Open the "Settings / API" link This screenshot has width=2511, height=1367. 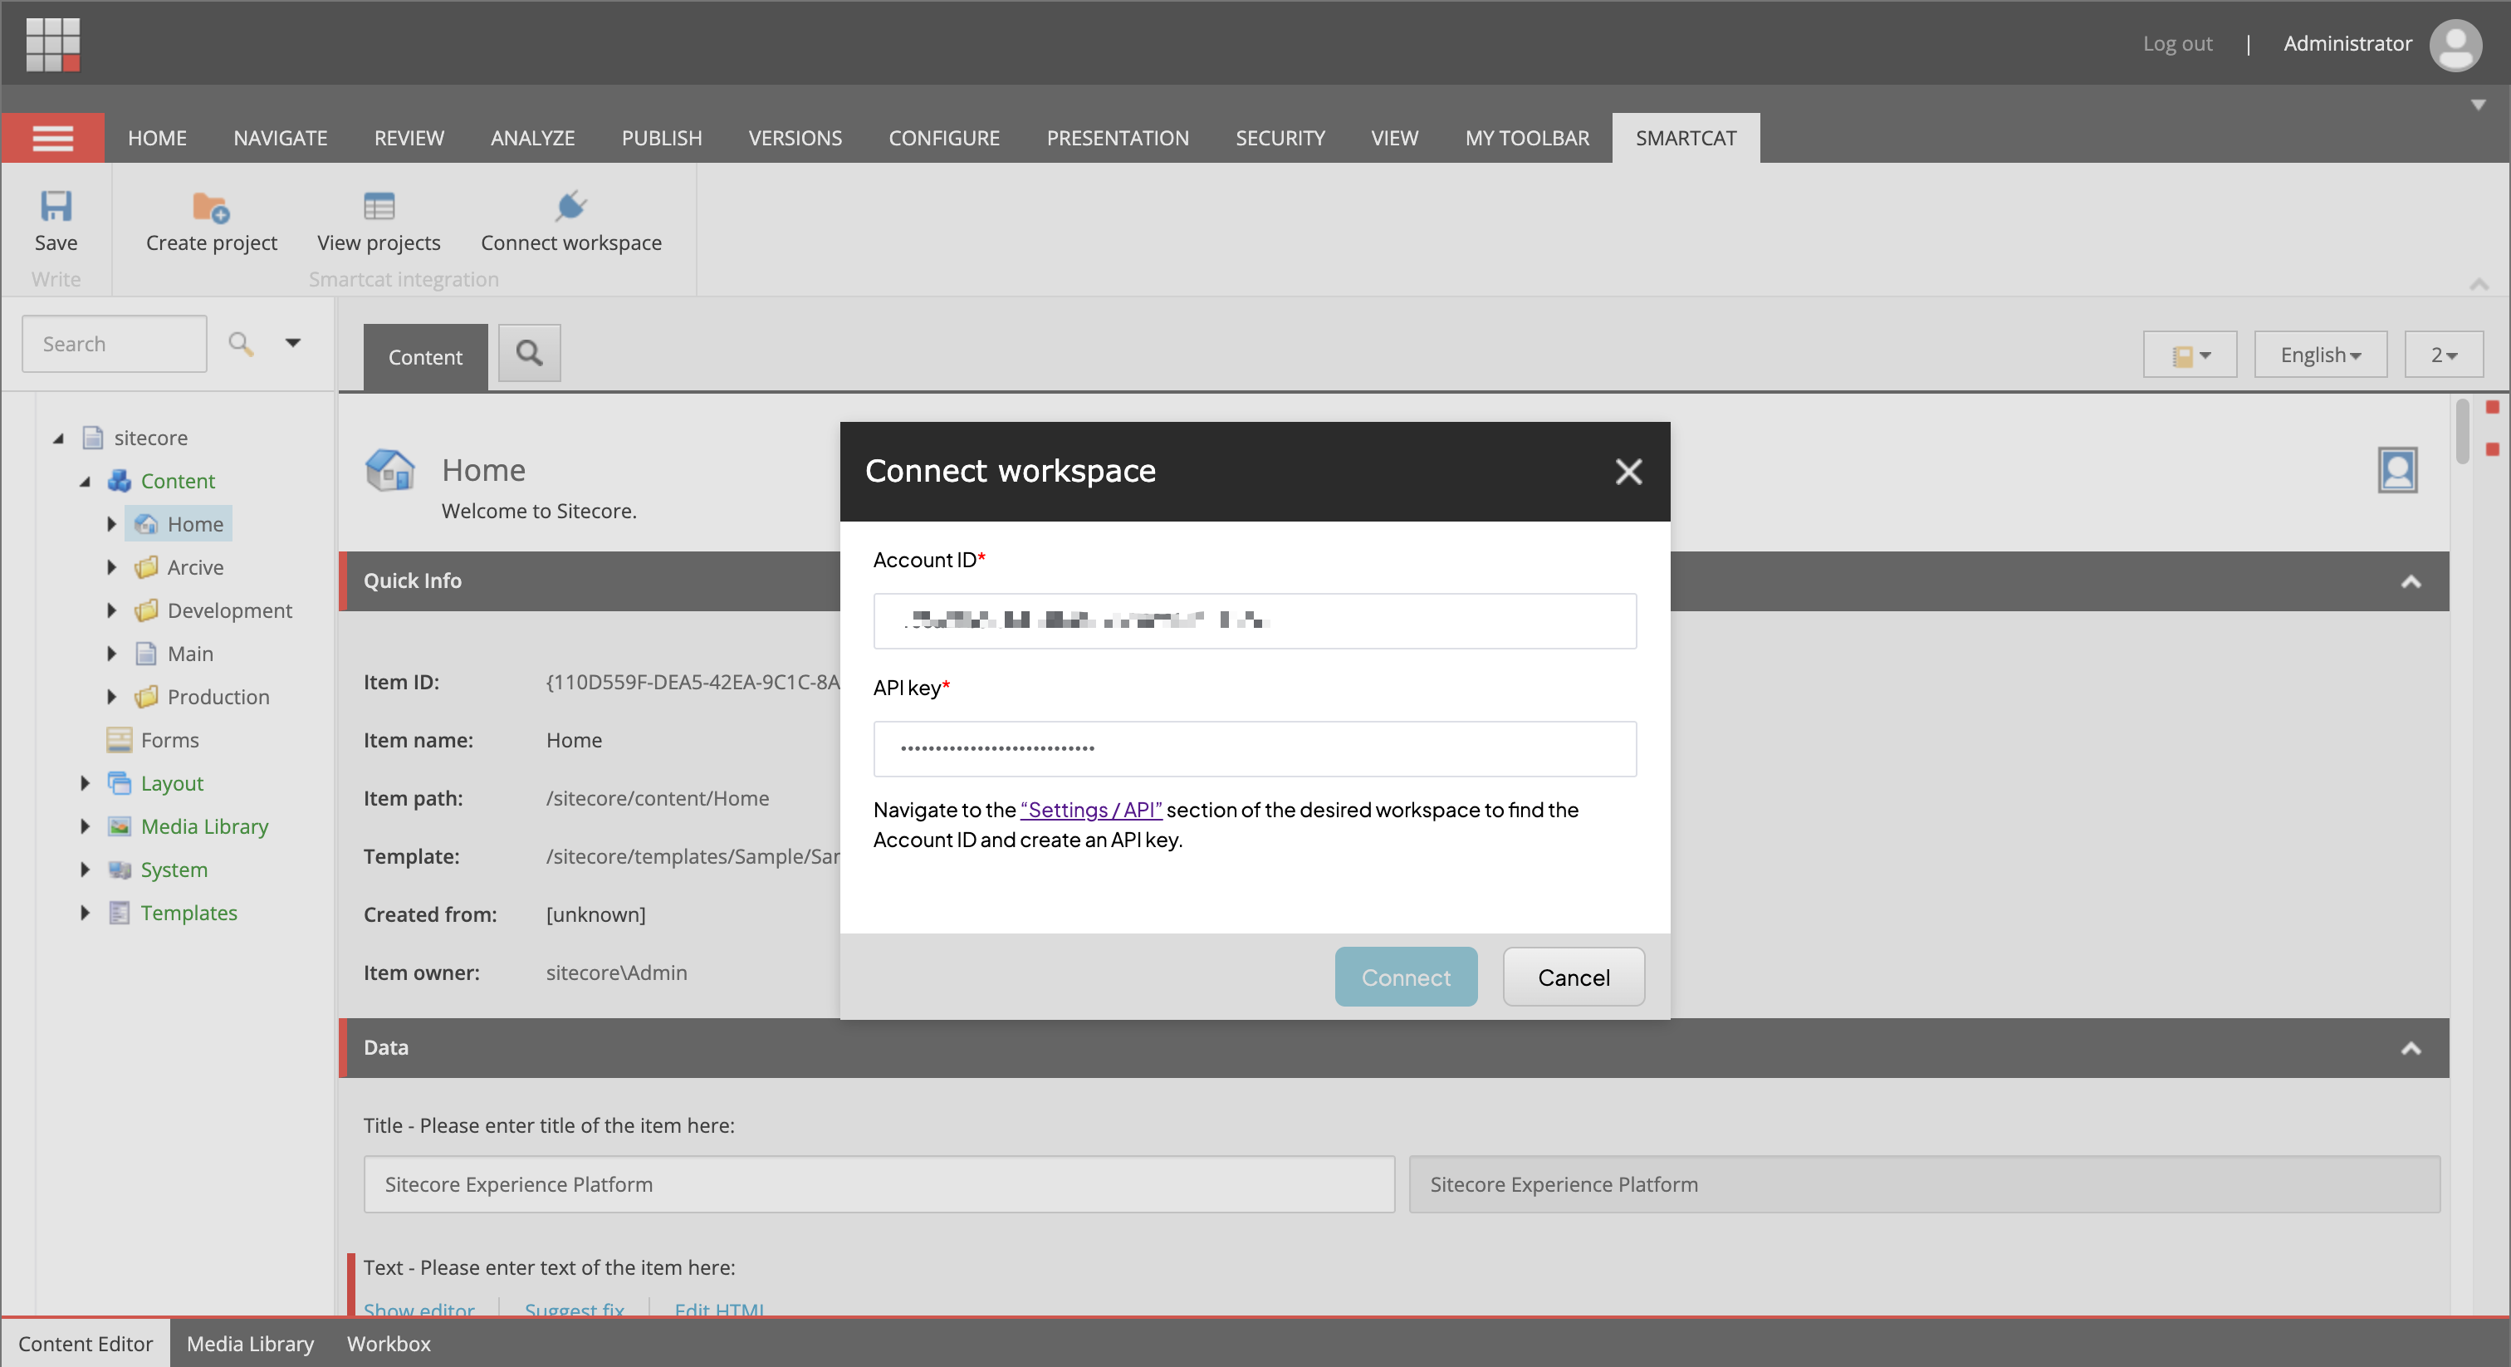tap(1091, 809)
